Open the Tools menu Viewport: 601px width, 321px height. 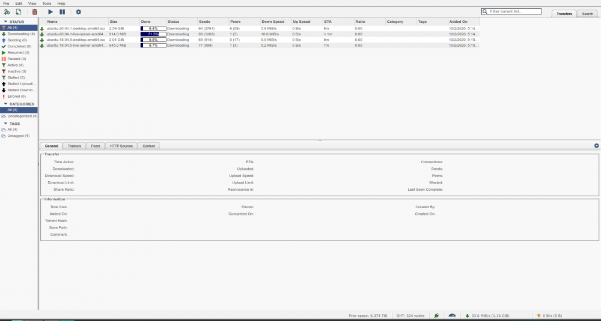47,4
